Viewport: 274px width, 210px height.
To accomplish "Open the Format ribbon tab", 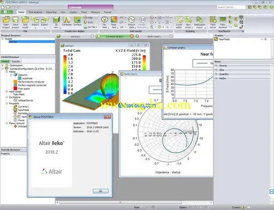I will point(108,12).
